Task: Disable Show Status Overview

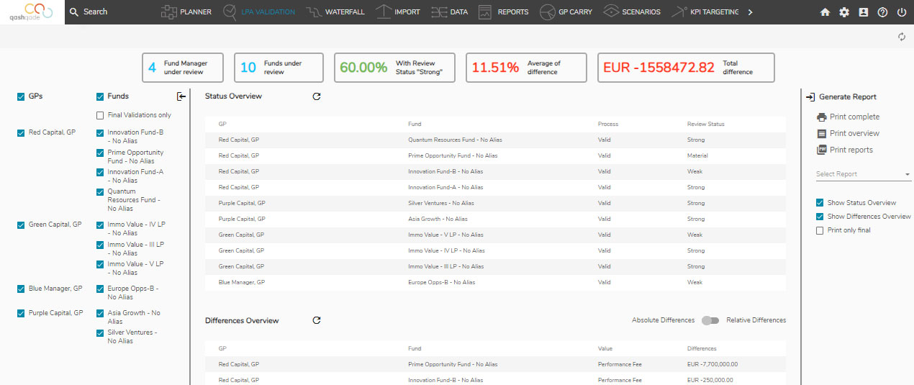Action: point(820,203)
